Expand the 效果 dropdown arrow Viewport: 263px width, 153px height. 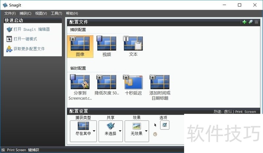146,131
